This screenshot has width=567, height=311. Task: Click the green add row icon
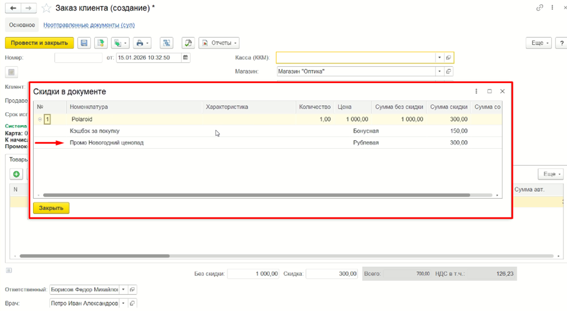pos(16,174)
